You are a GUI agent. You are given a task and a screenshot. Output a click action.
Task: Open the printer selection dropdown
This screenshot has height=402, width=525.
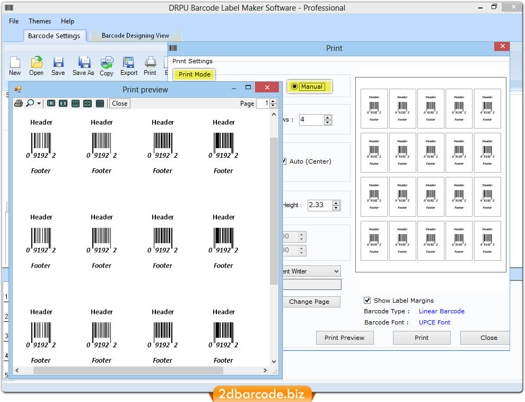pos(336,271)
